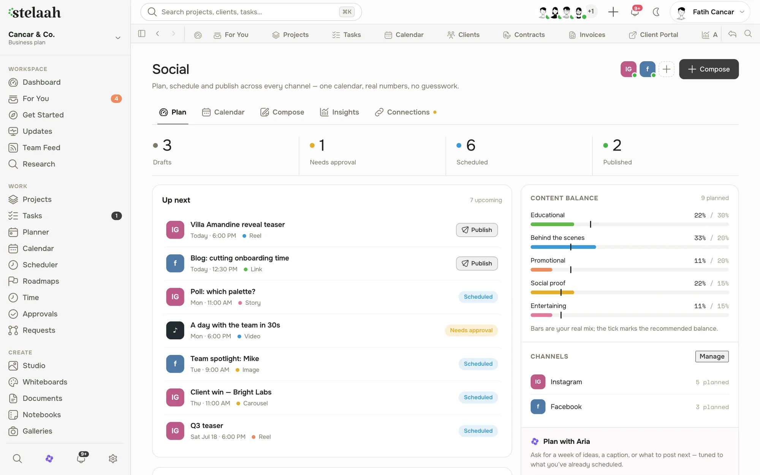Click the dark Compose button
Image resolution: width=760 pixels, height=475 pixels.
[709, 69]
